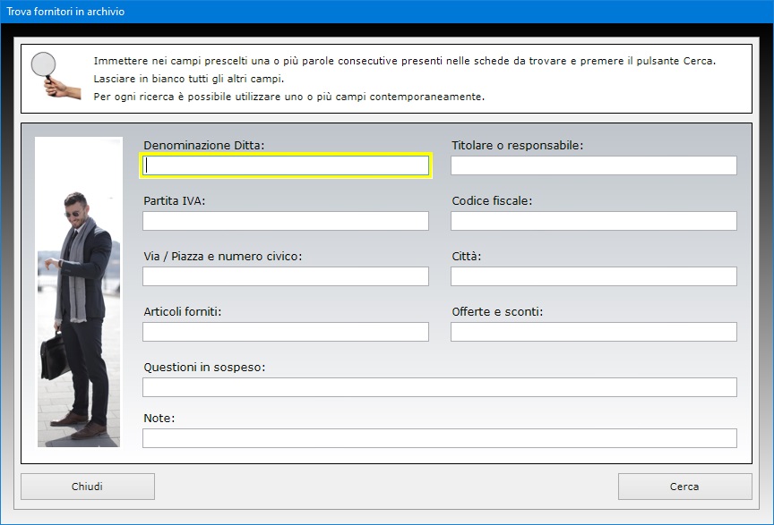
Task: Click the Città input field
Action: 594,276
